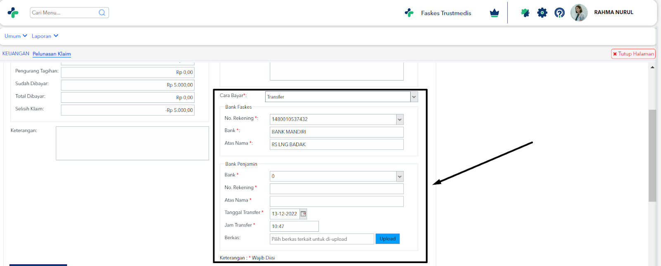Open the Laporan menu

pyautogui.click(x=45, y=36)
